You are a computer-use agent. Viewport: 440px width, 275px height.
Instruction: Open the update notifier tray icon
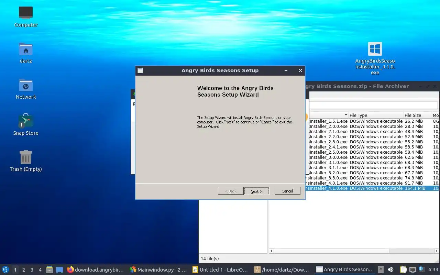(x=422, y=269)
